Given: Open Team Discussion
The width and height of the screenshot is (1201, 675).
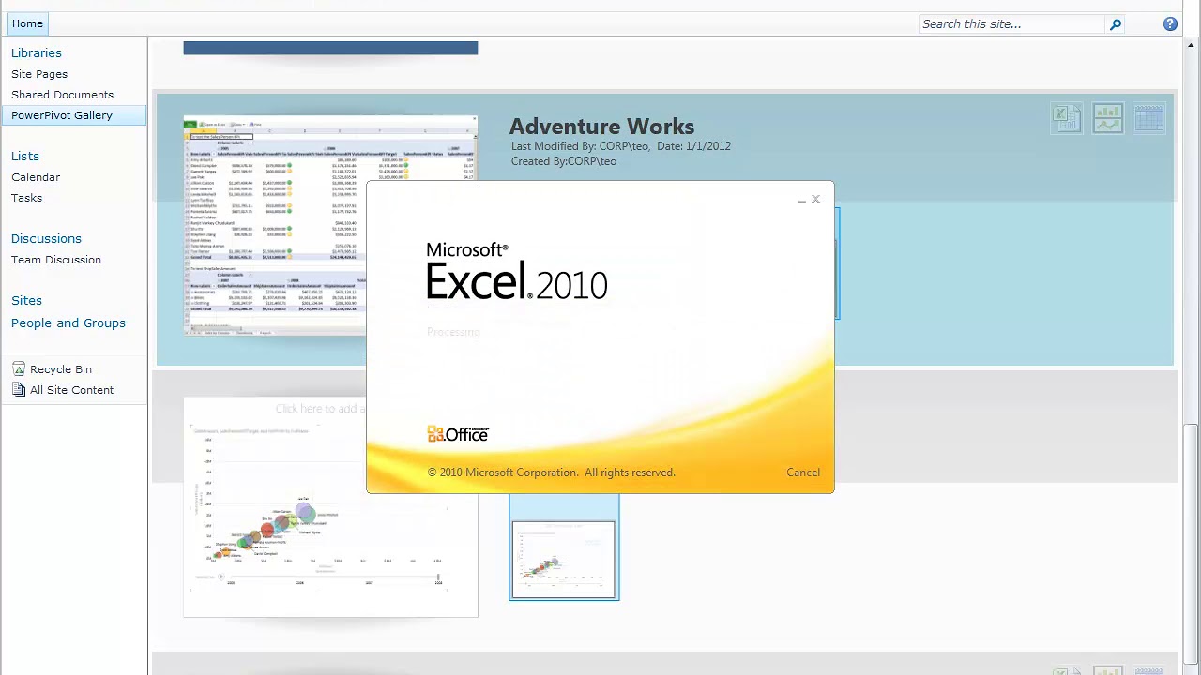Looking at the screenshot, I should tap(56, 260).
